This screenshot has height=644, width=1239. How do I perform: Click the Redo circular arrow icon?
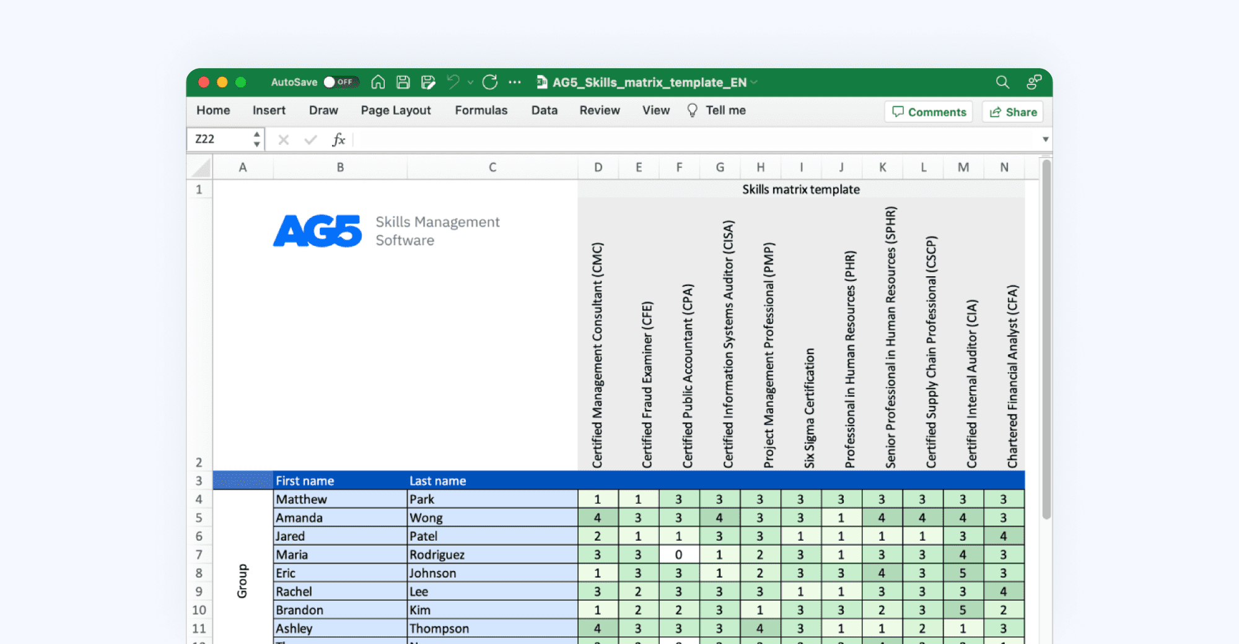pyautogui.click(x=490, y=82)
